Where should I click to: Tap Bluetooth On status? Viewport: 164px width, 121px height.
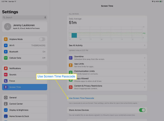(x=44, y=52)
